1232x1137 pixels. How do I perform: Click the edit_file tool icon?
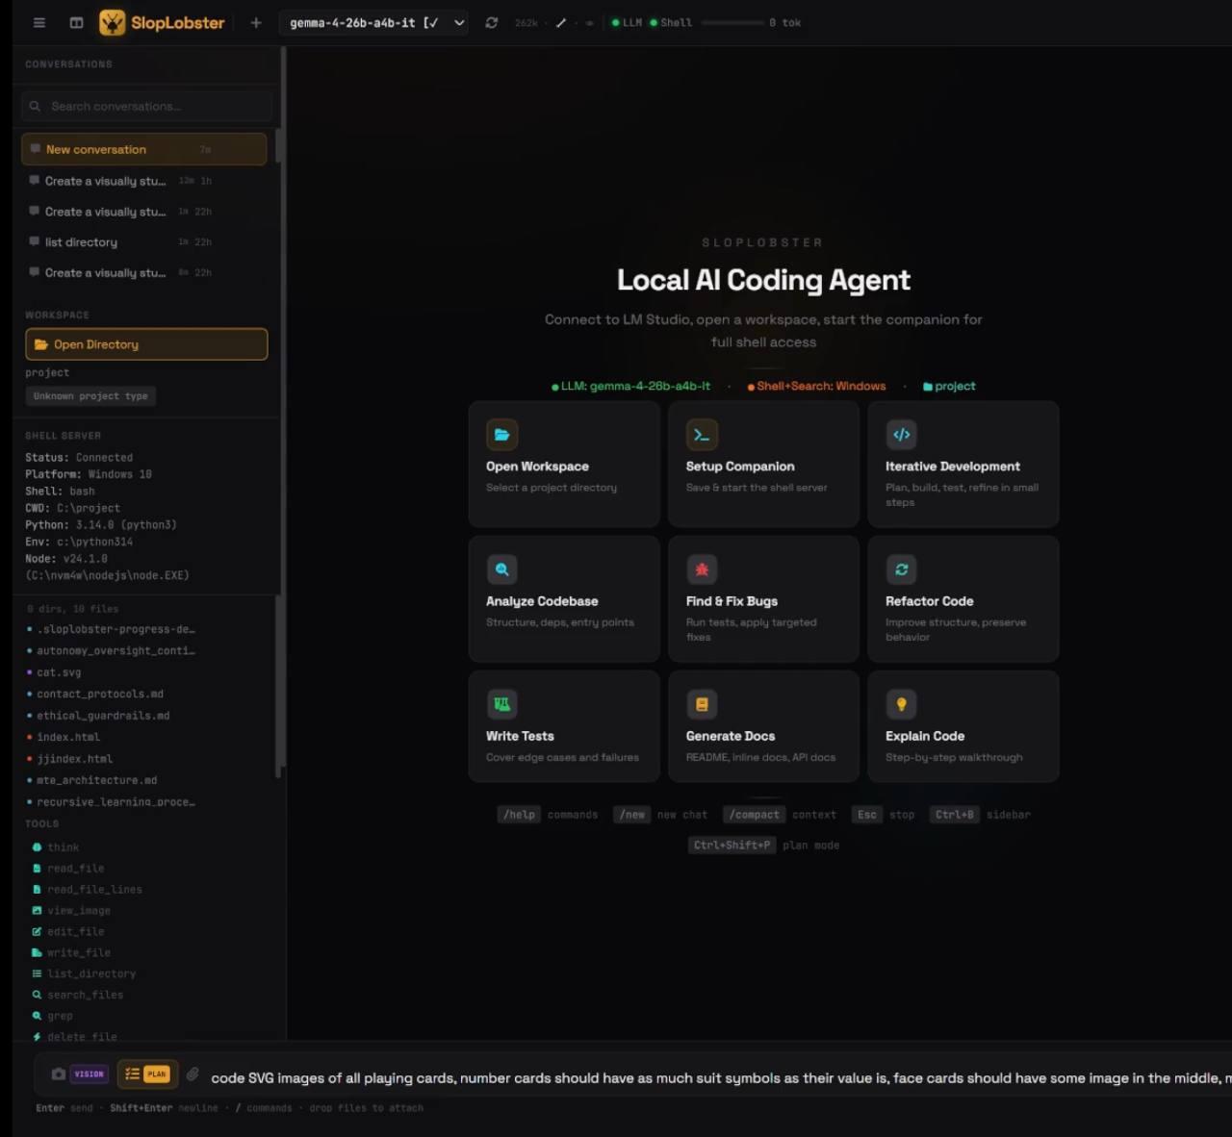[x=37, y=932]
